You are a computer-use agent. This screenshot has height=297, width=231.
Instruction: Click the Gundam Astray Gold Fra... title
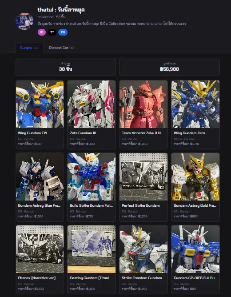(195, 205)
